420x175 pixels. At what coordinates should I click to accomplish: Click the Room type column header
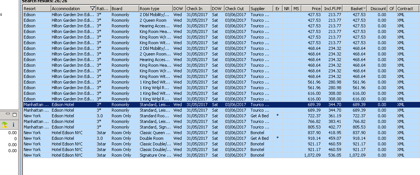click(156, 9)
